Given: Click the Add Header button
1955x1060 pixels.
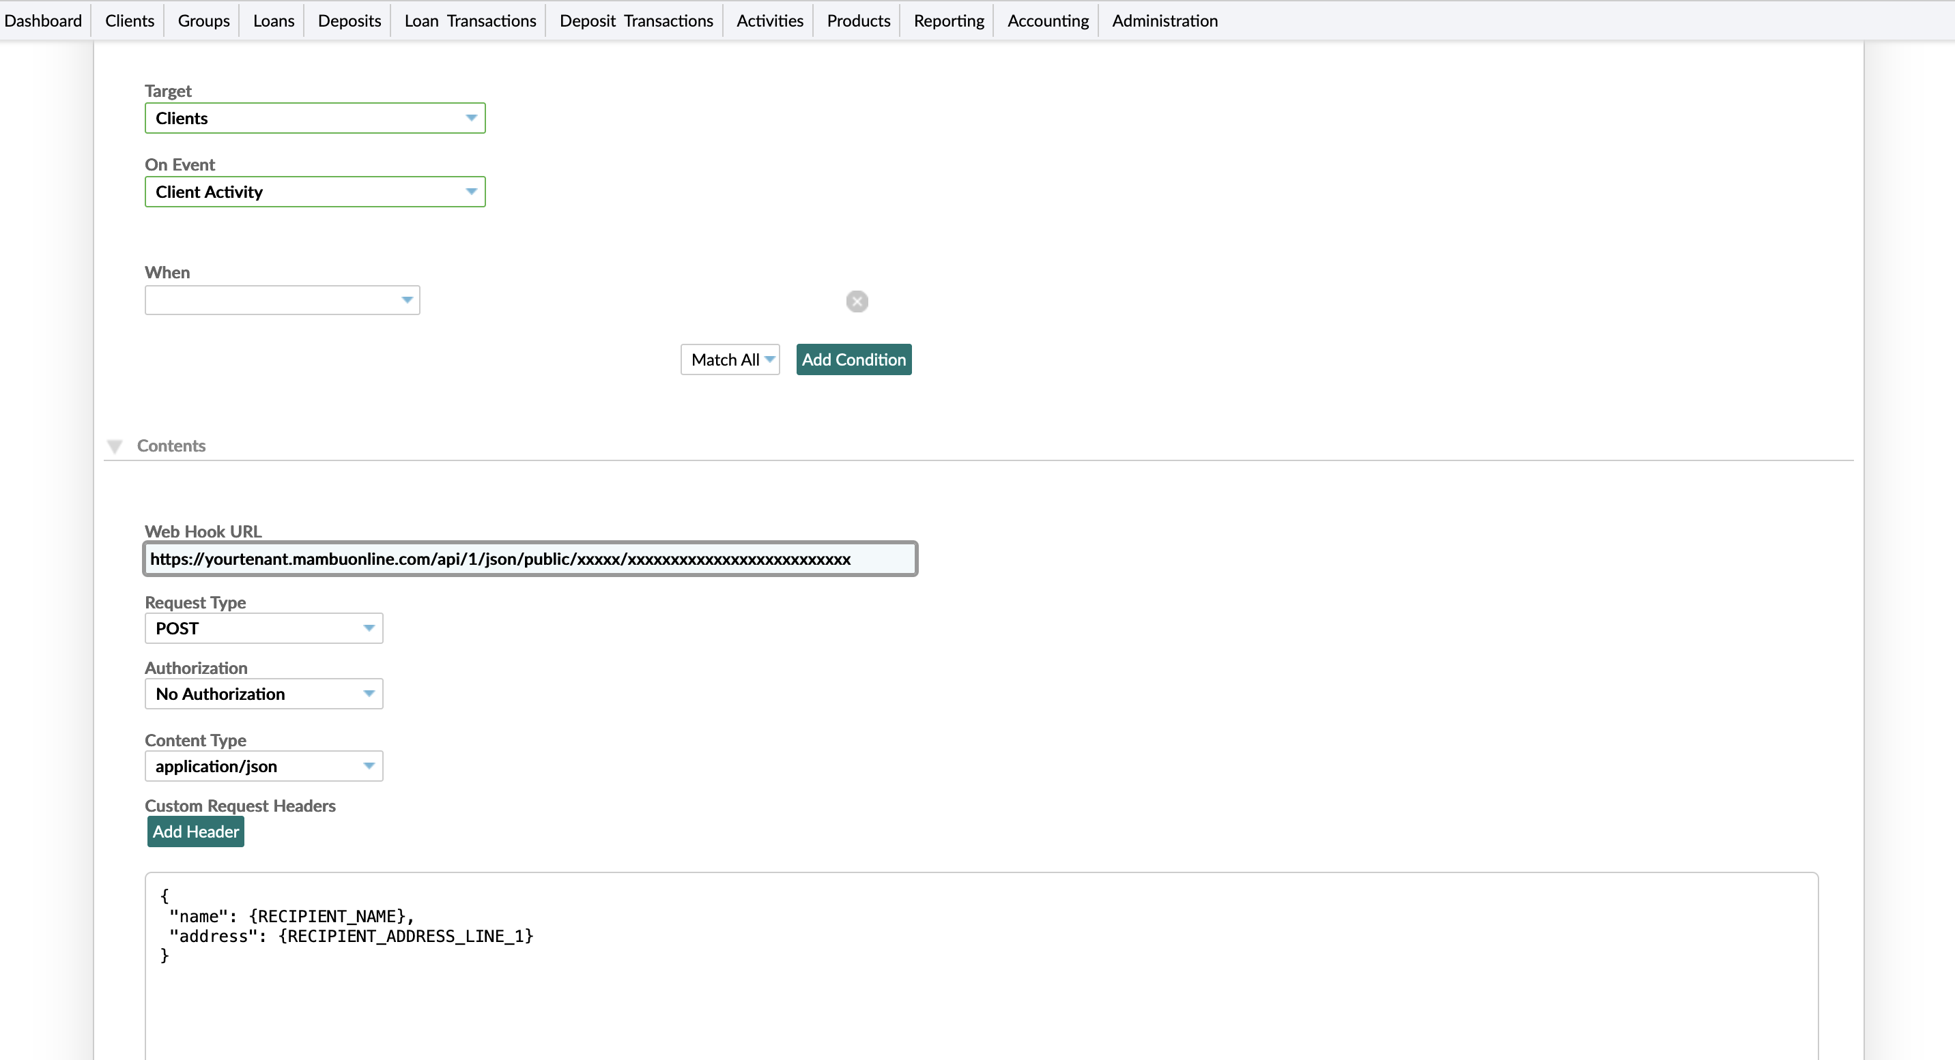Looking at the screenshot, I should pyautogui.click(x=195, y=831).
